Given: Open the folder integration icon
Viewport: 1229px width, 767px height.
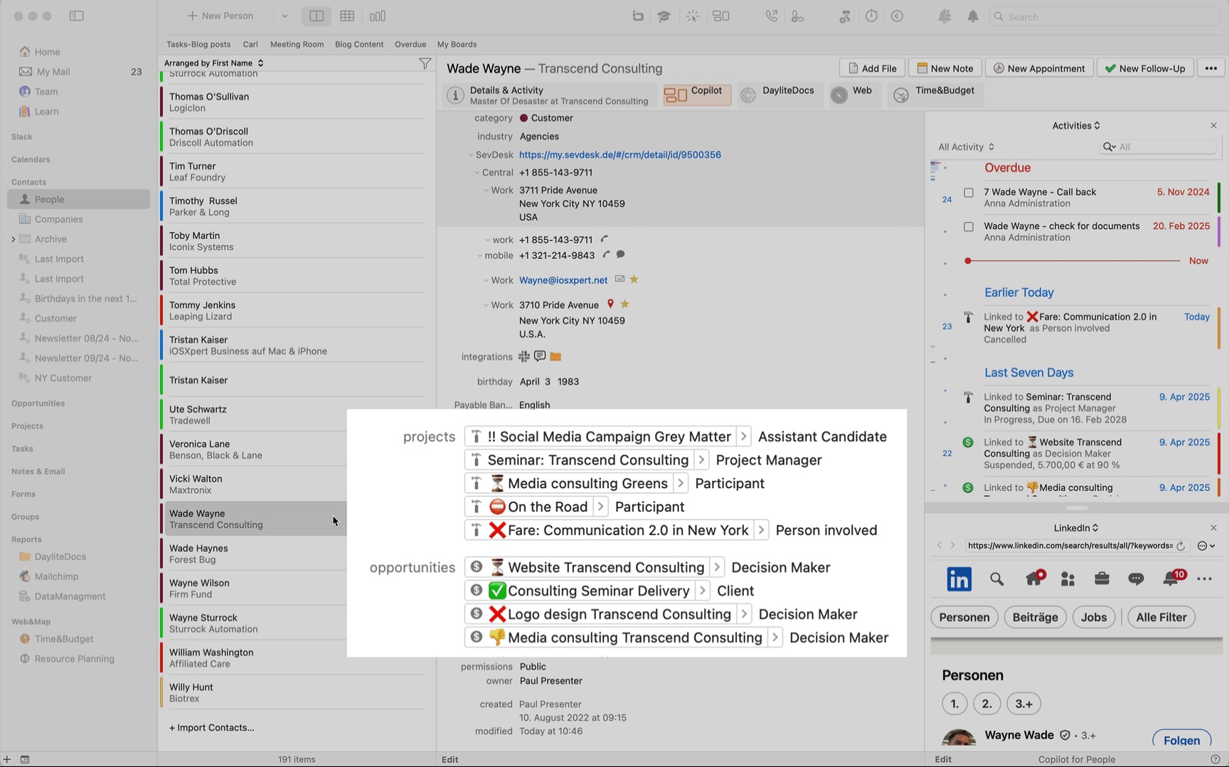Looking at the screenshot, I should coord(555,356).
